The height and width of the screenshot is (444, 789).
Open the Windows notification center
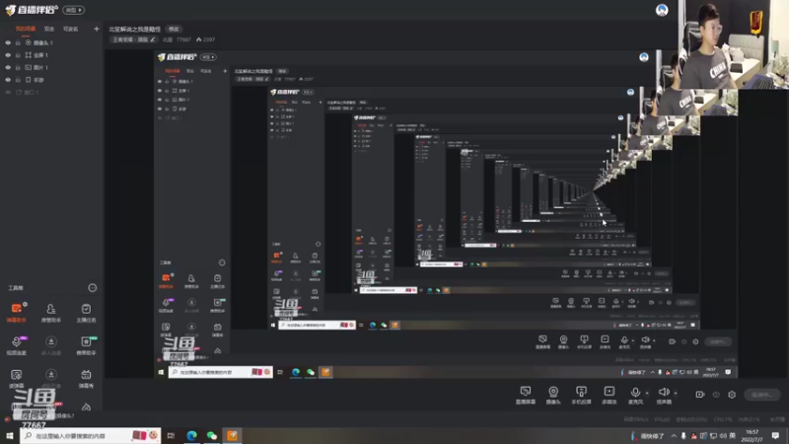coord(775,435)
